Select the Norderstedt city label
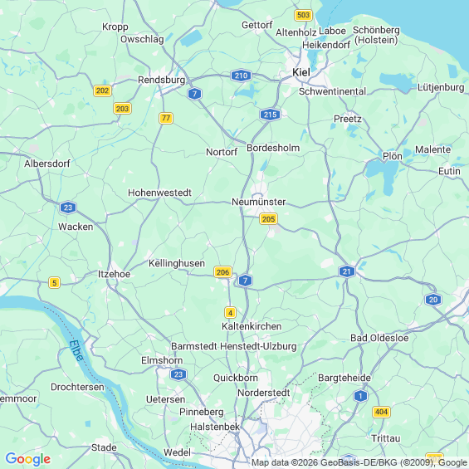The height and width of the screenshot is (469, 469). tap(264, 393)
